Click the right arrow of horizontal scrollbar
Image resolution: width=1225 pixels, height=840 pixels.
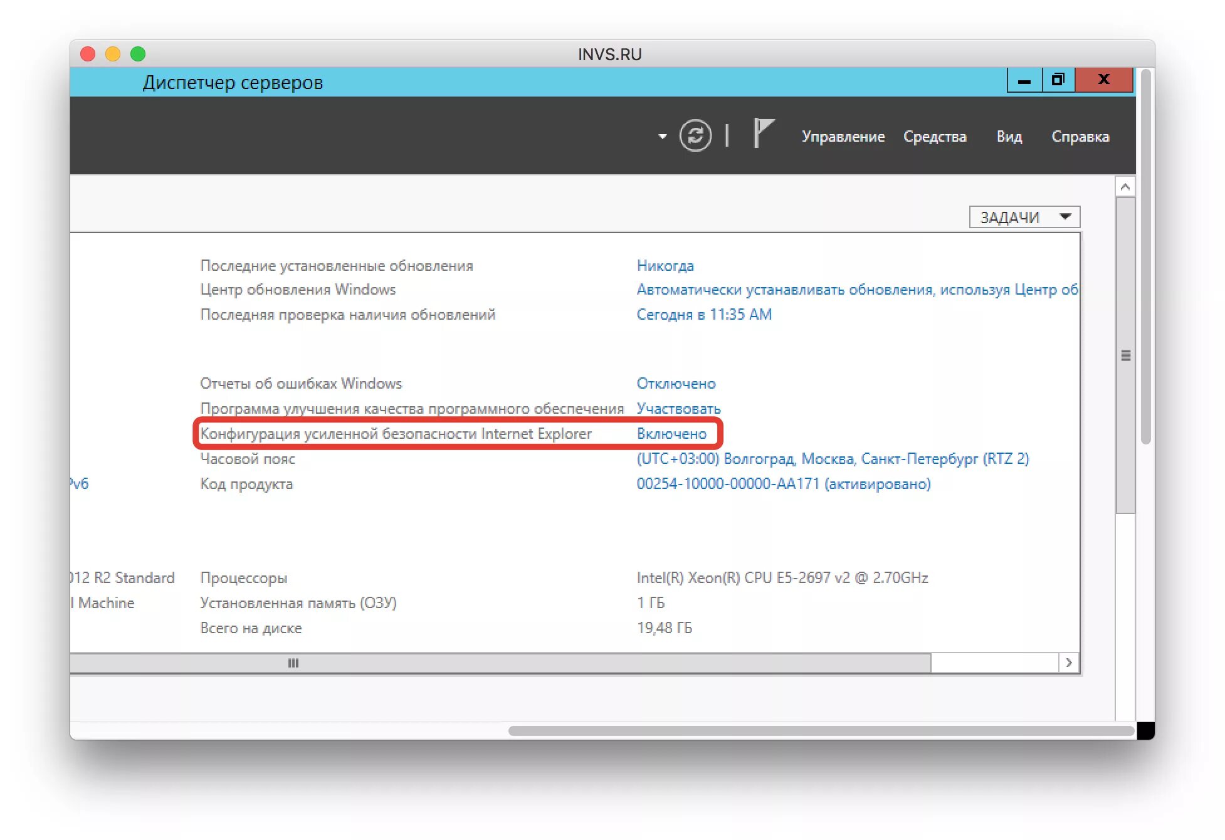tap(1068, 662)
